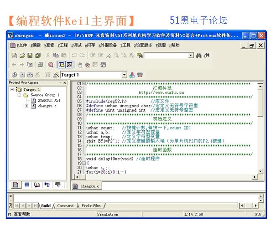Toggle the Project Window toolbar button
This screenshot has height=226, width=271.
61,65
